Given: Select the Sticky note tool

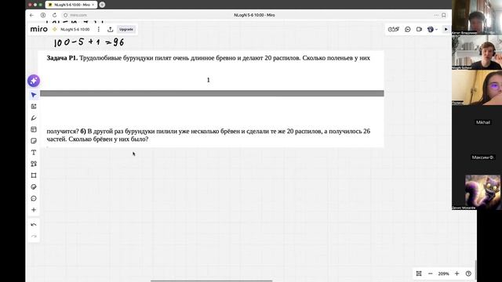Looking at the screenshot, I should 34,141.
